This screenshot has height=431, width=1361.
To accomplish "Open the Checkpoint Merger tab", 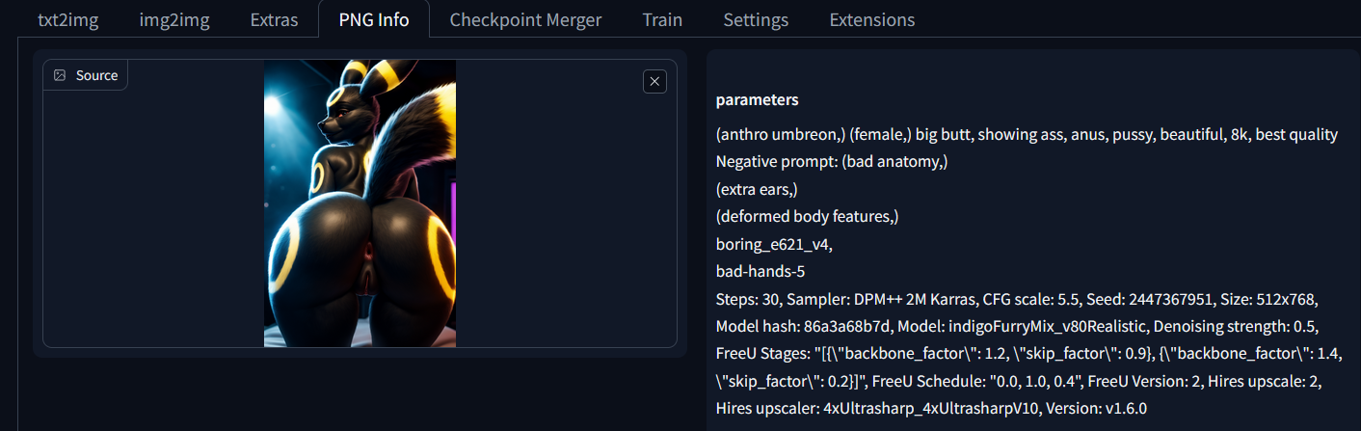I will pos(525,19).
